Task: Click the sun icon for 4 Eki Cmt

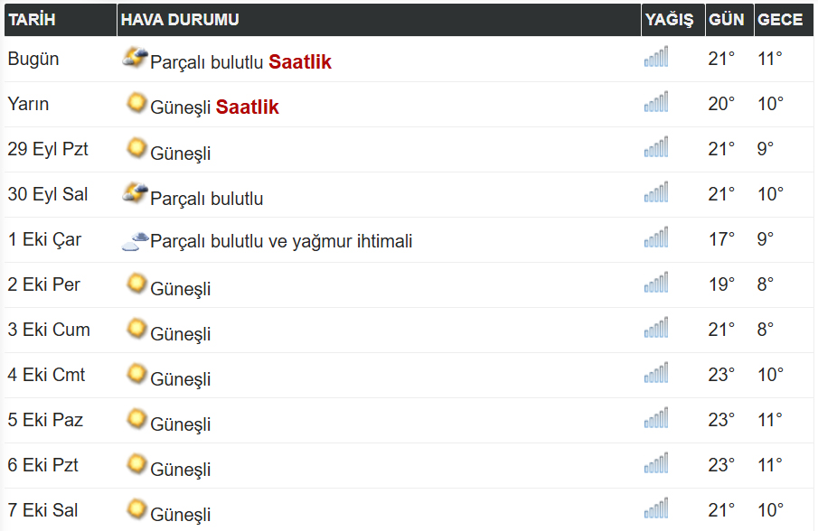Action: 136,374
